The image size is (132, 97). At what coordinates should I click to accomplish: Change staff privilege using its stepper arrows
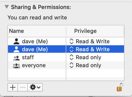click(71, 57)
